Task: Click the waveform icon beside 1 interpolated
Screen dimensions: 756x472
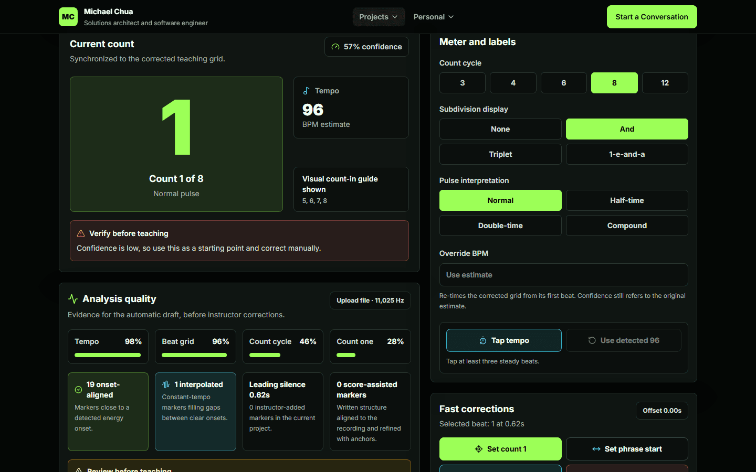Action: coord(166,384)
